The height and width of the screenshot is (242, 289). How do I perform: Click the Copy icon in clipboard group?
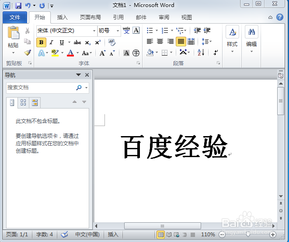(27, 42)
